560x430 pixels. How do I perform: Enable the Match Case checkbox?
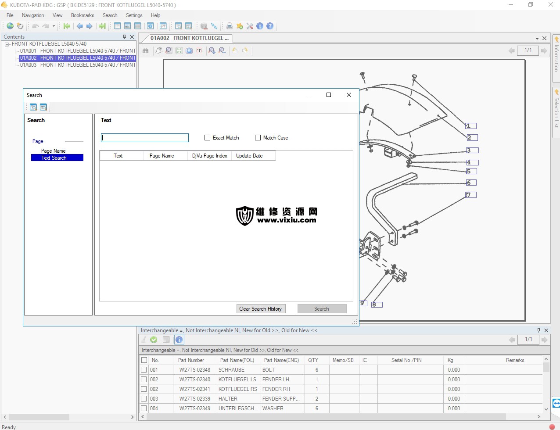258,138
